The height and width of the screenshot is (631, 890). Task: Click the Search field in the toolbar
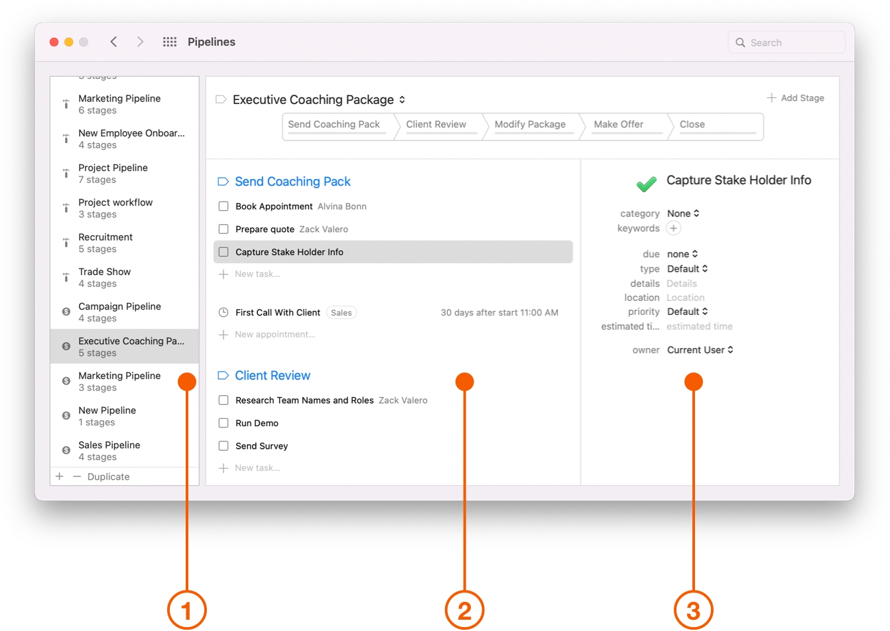tap(786, 42)
